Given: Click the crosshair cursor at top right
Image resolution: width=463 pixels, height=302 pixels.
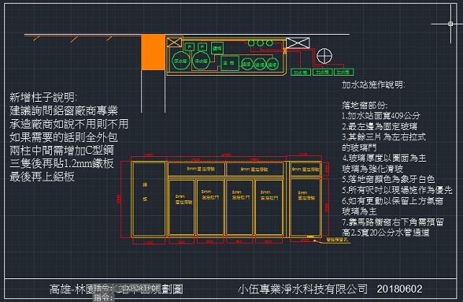Looking at the screenshot, I should click(450, 24).
